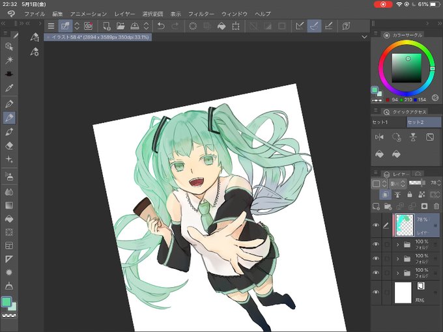Viewport: 443px width, 332px height.
Task: Select the Pen tool
Action: 9,104
